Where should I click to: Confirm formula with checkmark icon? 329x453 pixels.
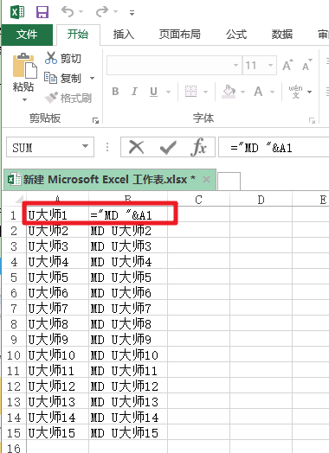point(168,147)
